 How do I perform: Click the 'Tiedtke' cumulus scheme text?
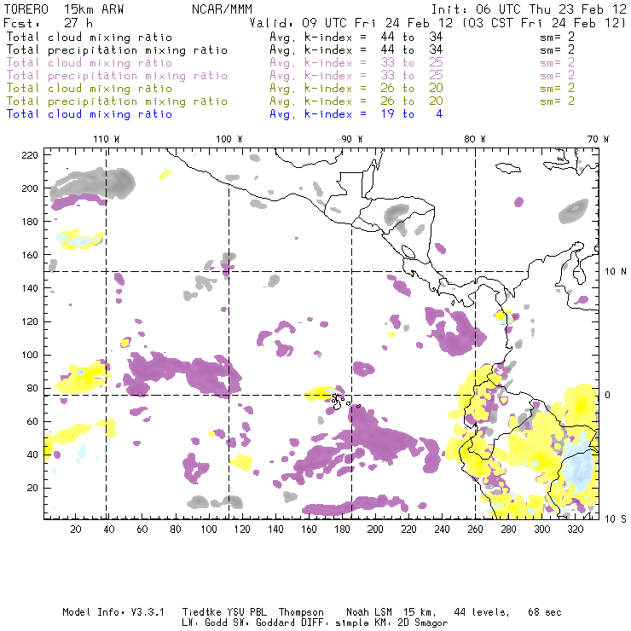pos(201,612)
